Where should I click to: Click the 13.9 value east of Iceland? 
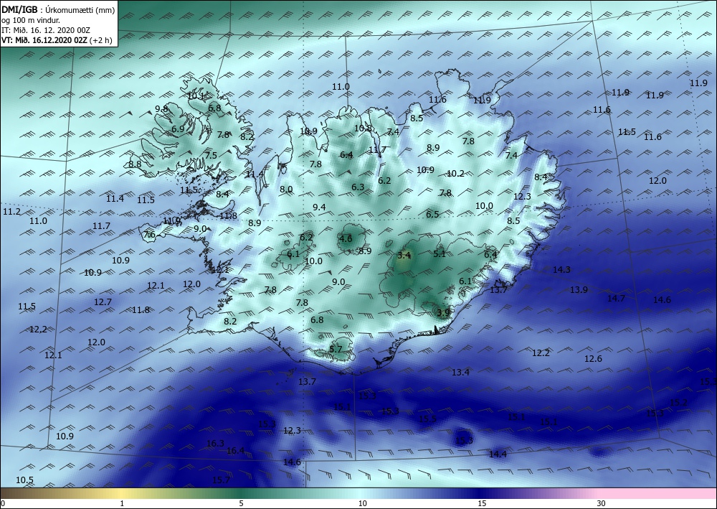coord(579,290)
